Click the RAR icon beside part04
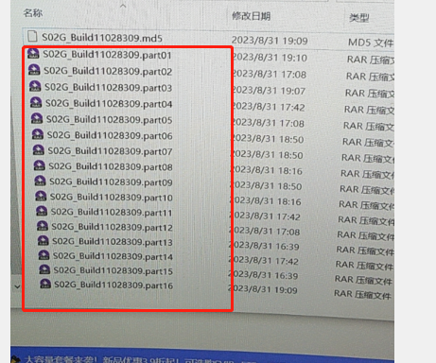This screenshot has width=436, height=363. coord(36,102)
